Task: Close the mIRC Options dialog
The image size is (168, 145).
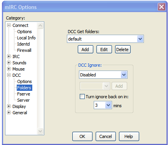Action: pyautogui.click(x=161, y=7)
